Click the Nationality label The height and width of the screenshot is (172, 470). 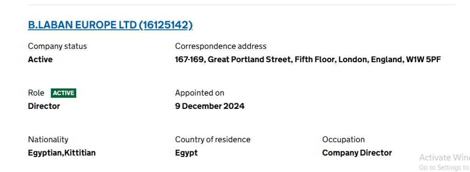[48, 140]
